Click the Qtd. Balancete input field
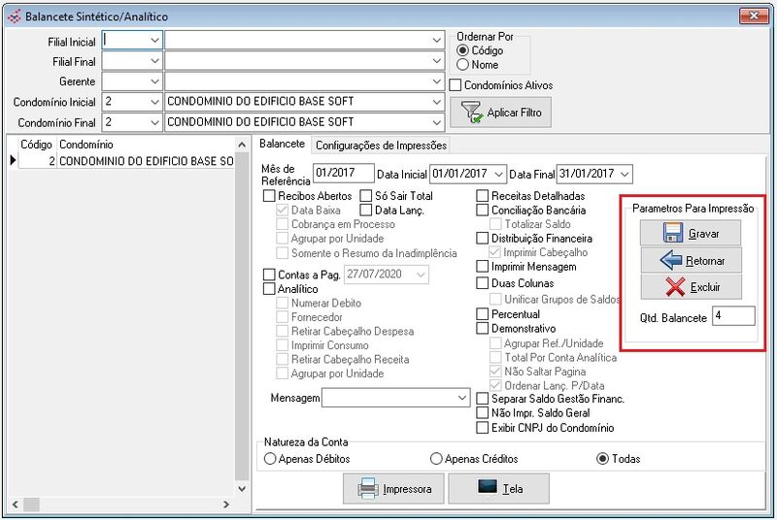The image size is (777, 520). pyautogui.click(x=732, y=316)
